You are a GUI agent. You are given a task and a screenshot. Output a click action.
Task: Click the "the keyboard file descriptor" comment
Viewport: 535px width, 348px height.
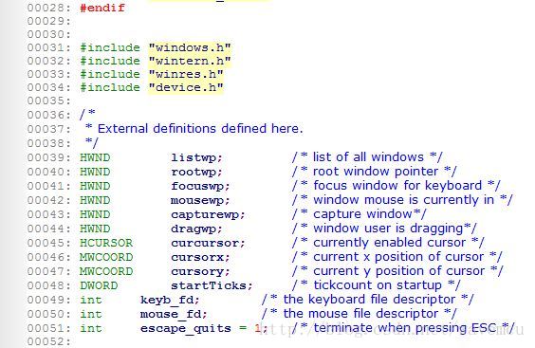[x=369, y=300]
